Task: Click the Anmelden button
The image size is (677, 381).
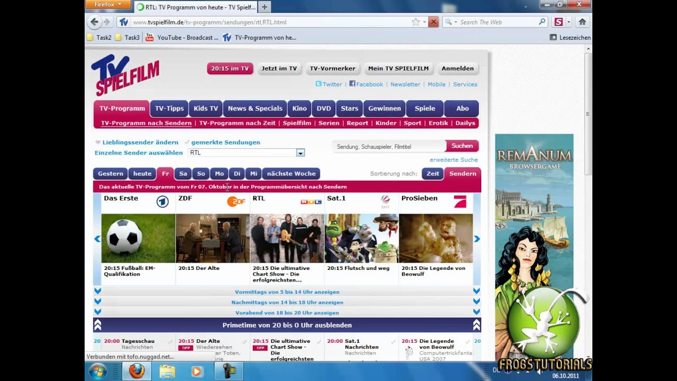Action: point(458,68)
